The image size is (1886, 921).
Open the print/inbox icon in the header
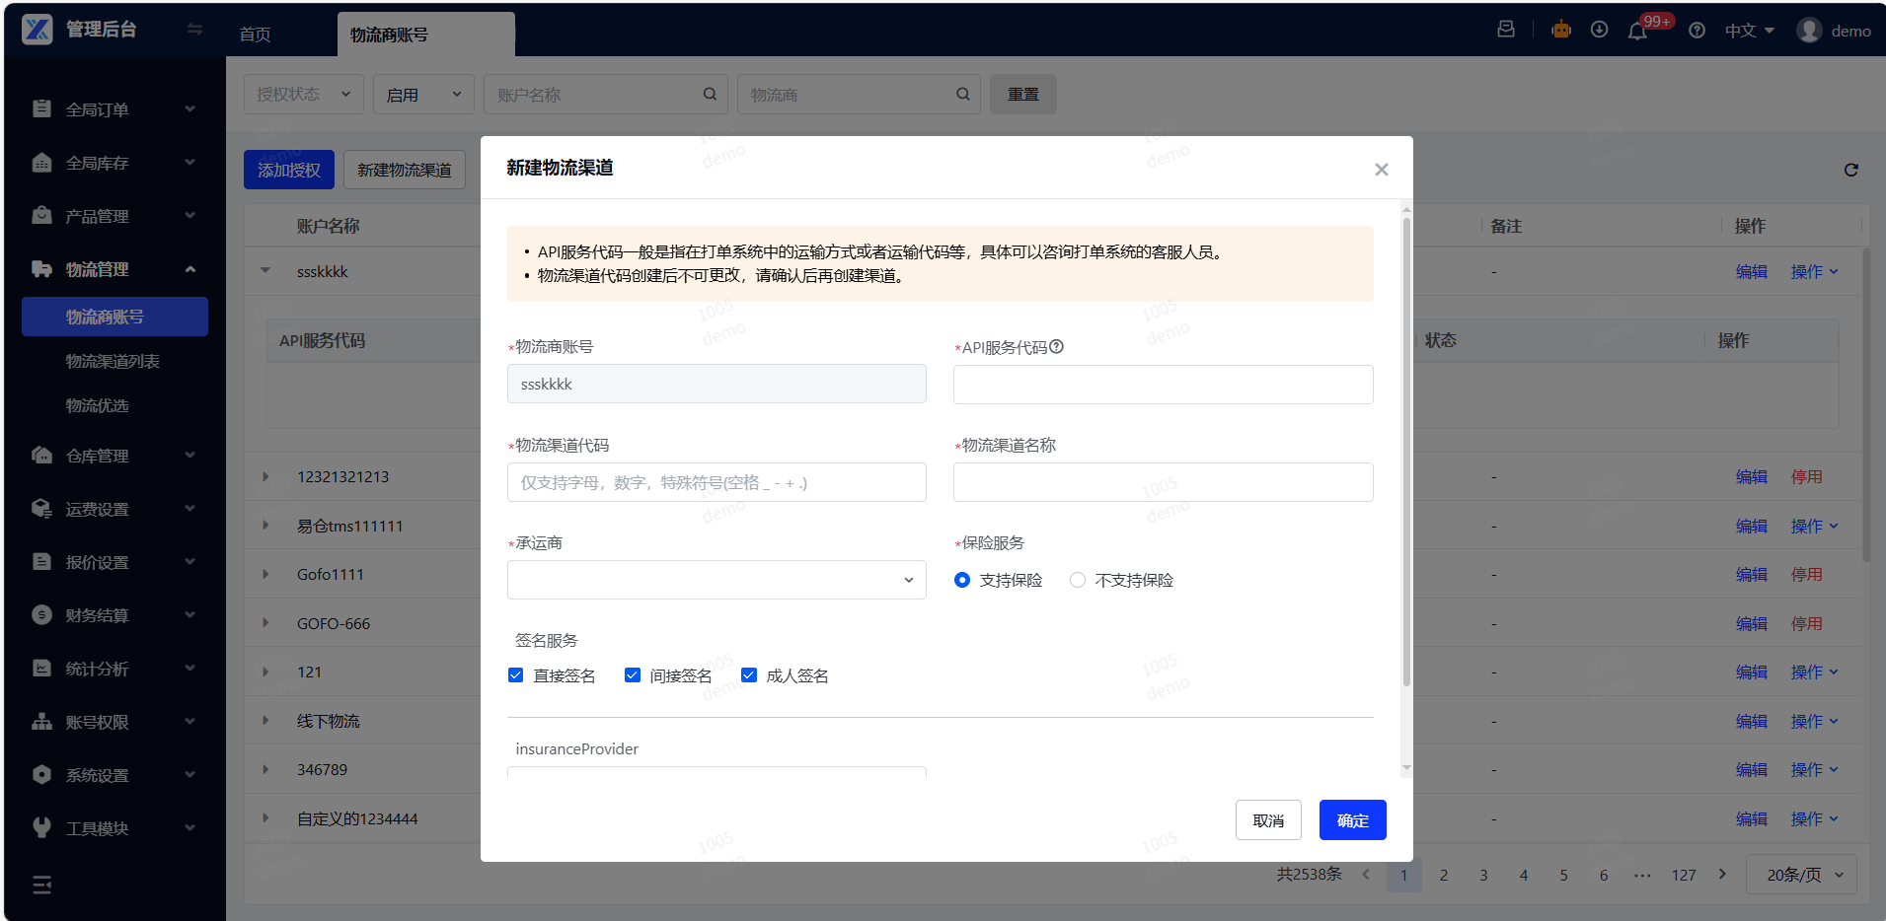[x=1506, y=30]
